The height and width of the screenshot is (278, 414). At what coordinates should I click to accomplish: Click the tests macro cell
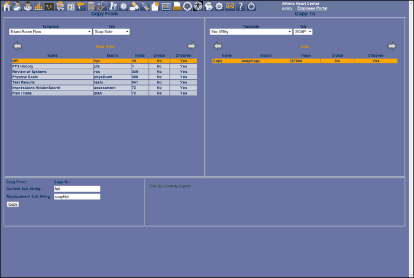point(112,82)
